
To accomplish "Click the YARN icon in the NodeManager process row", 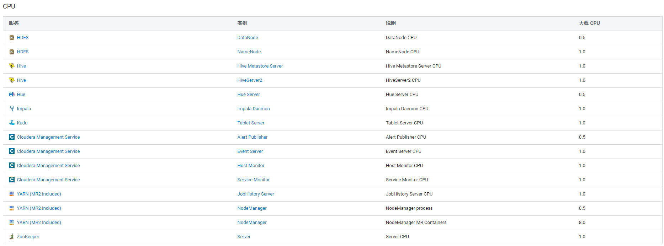I will [12, 208].
